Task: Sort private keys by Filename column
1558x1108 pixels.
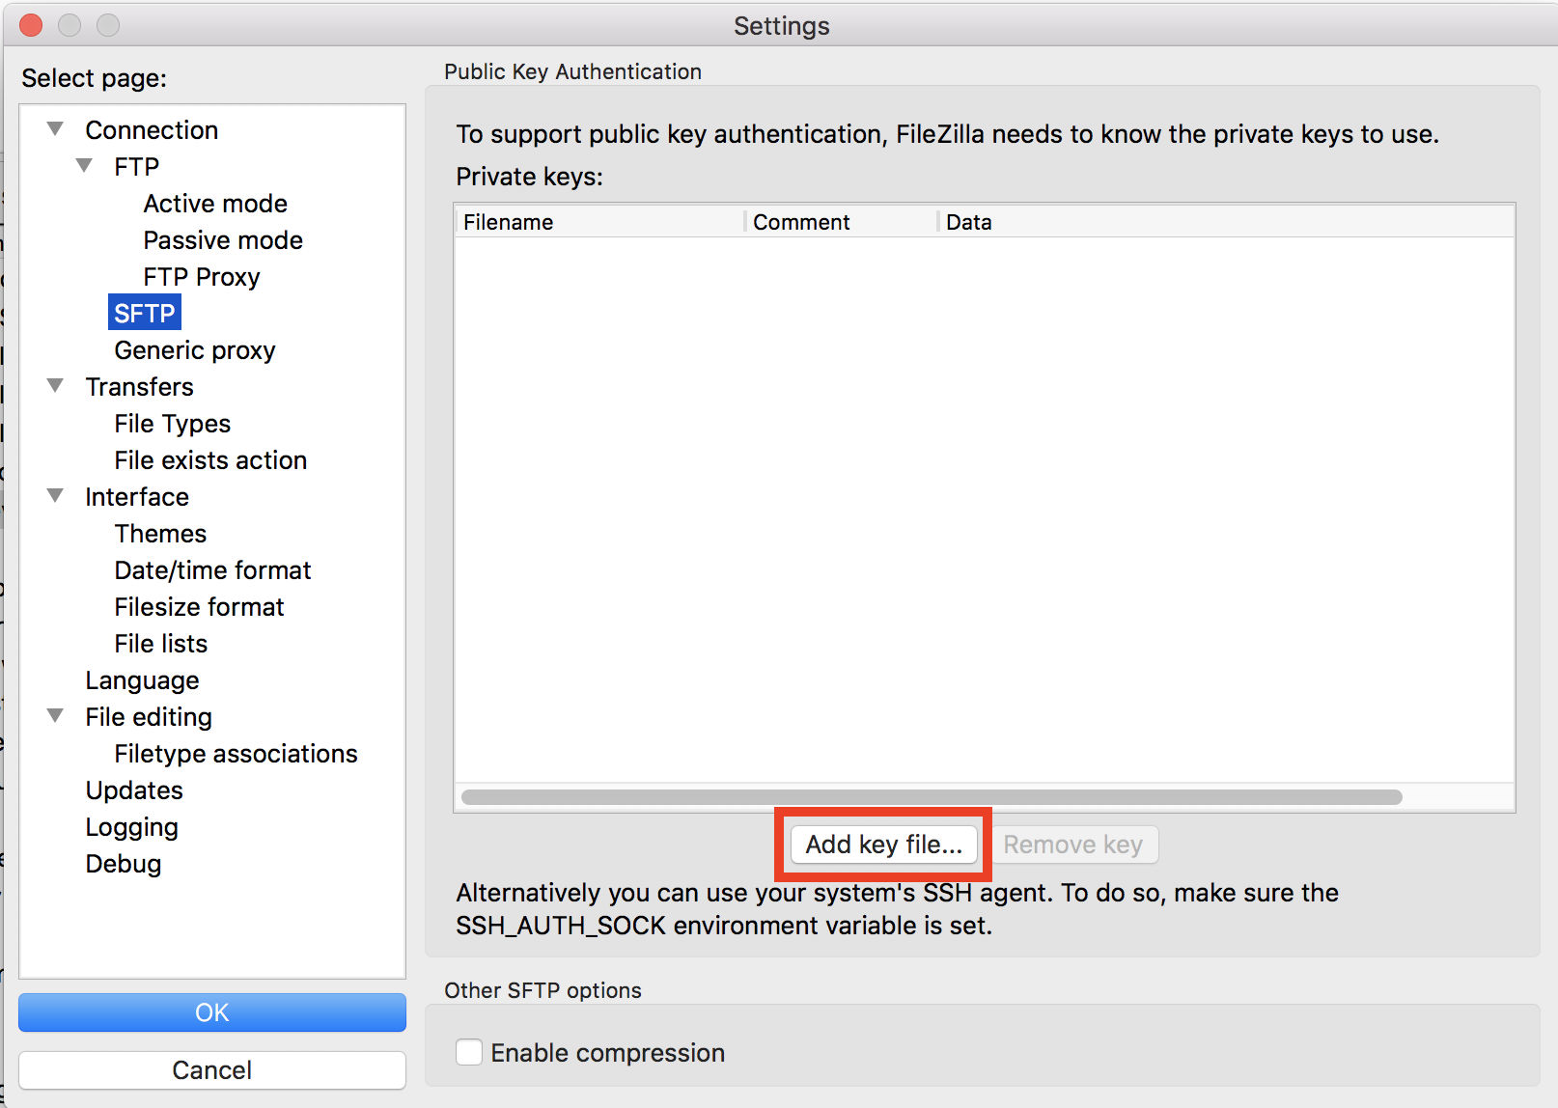Action: (507, 221)
